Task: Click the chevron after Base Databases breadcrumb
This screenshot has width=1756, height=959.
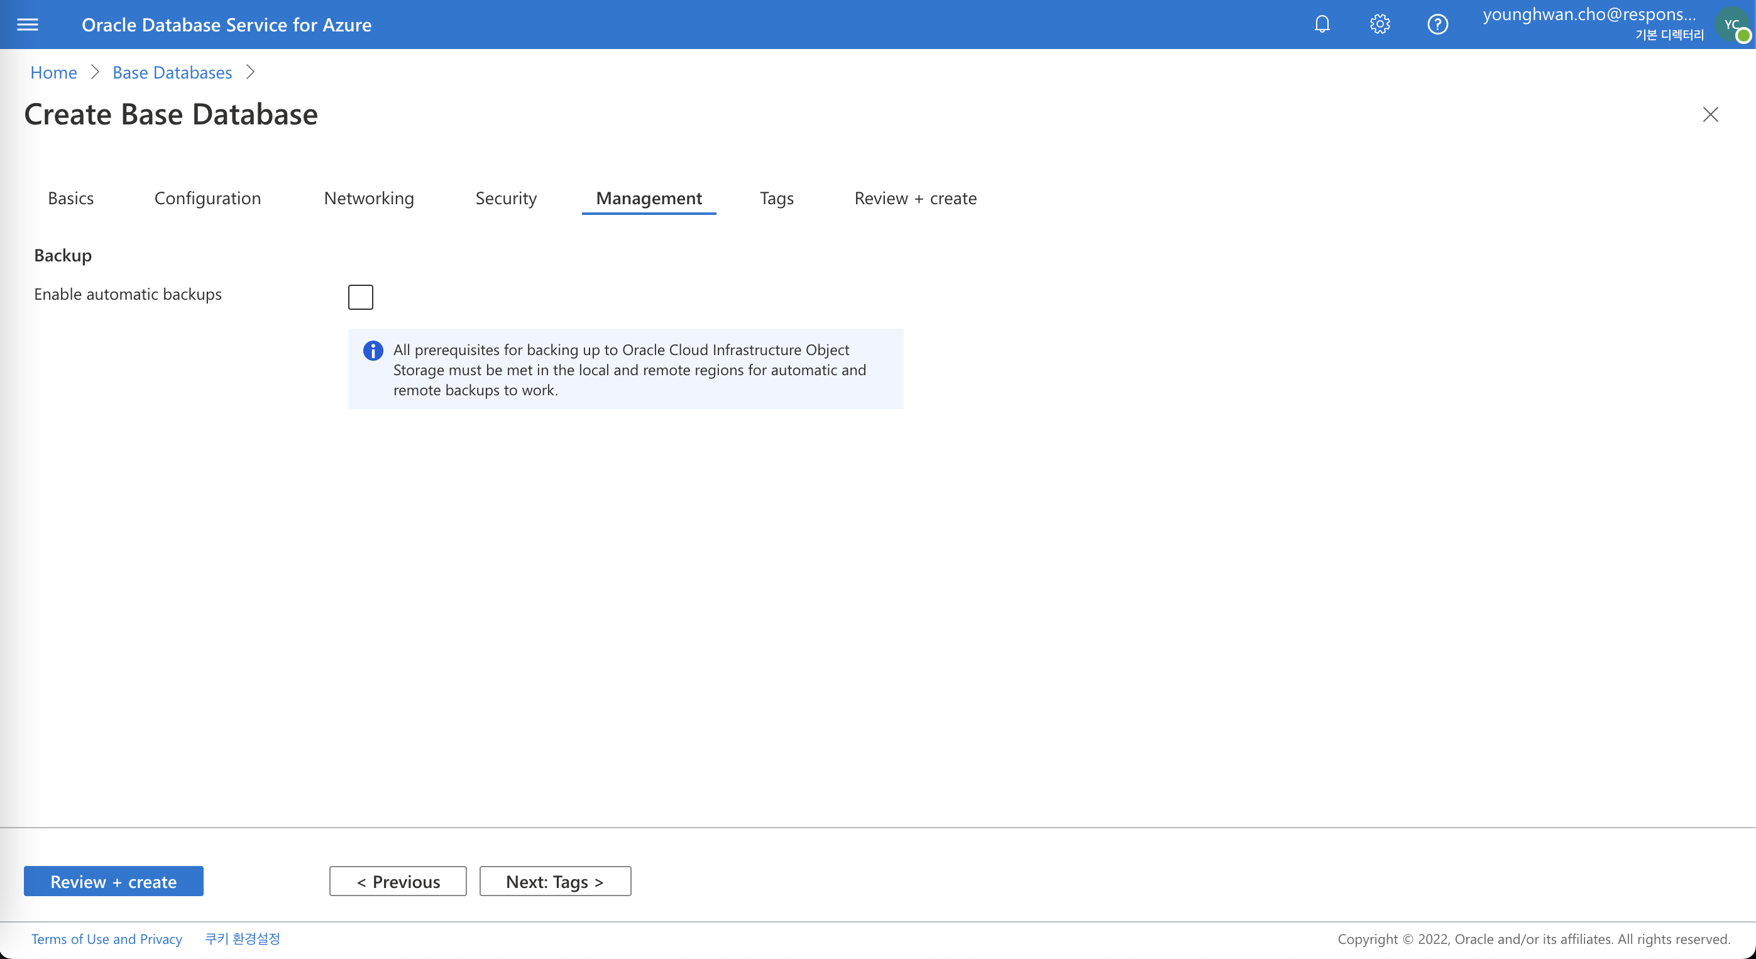Action: 250,72
